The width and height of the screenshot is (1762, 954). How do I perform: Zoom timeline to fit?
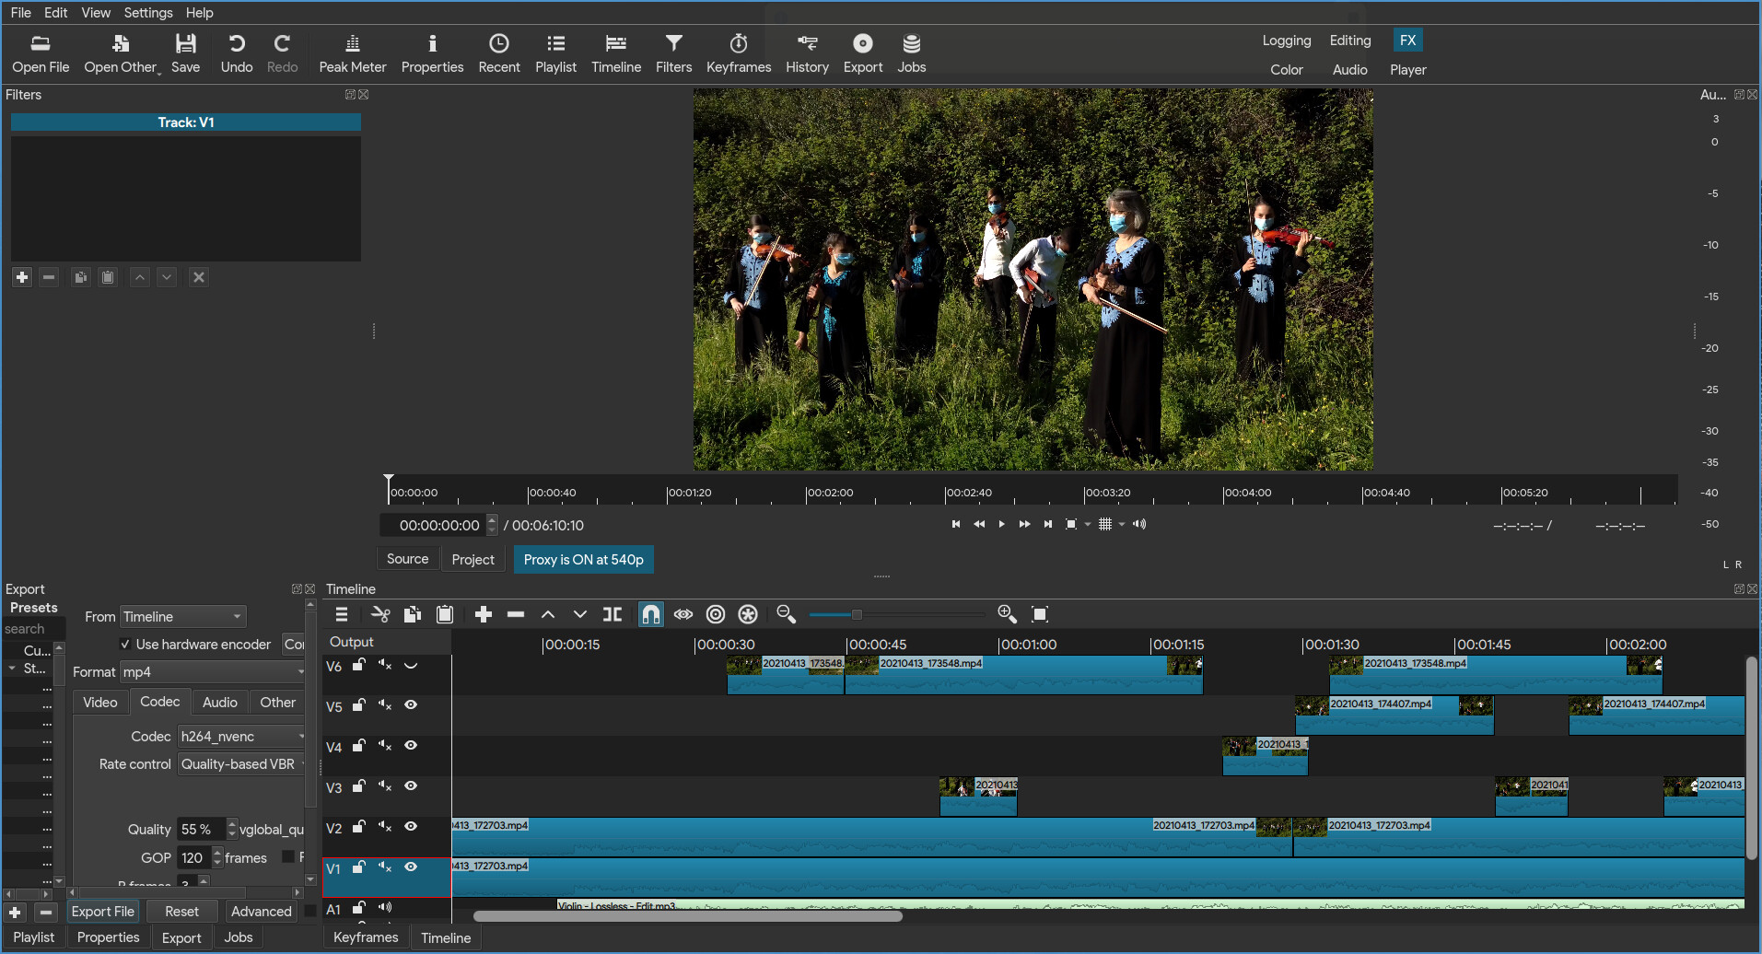click(x=1040, y=614)
